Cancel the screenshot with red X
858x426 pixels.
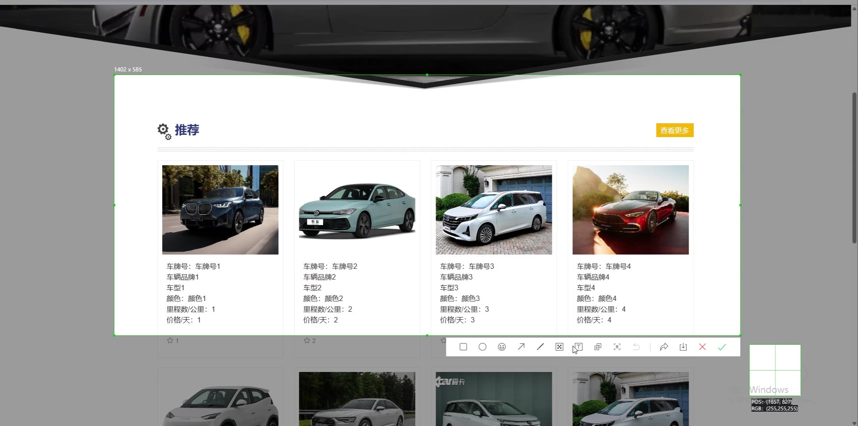click(702, 347)
